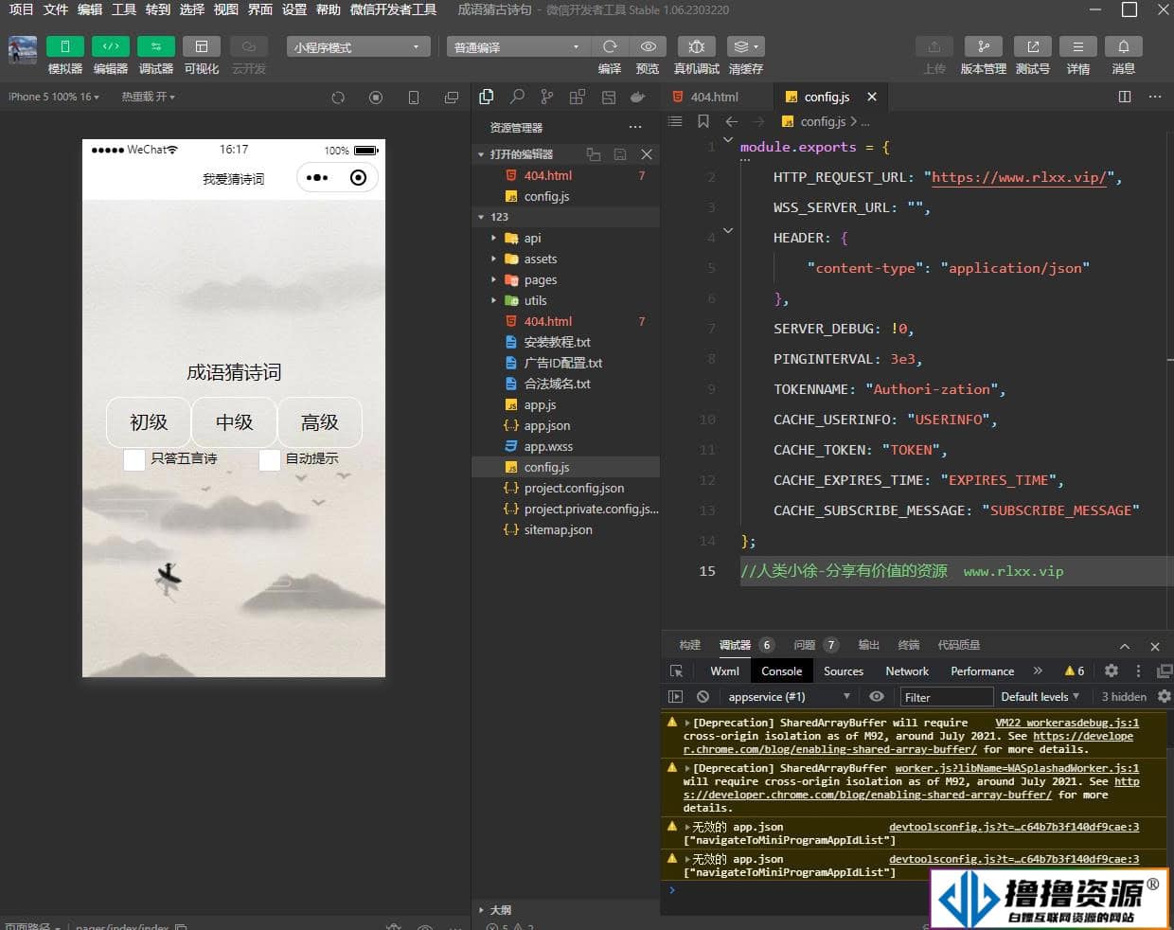Click the clear cache icon
The height and width of the screenshot is (930, 1174).
[746, 46]
